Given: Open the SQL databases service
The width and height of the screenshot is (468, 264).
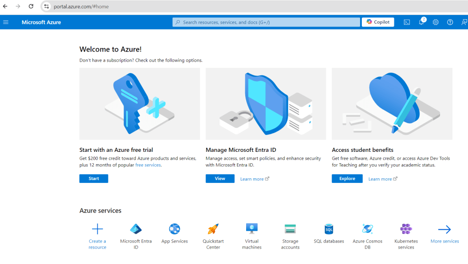Looking at the screenshot, I should [328, 229].
